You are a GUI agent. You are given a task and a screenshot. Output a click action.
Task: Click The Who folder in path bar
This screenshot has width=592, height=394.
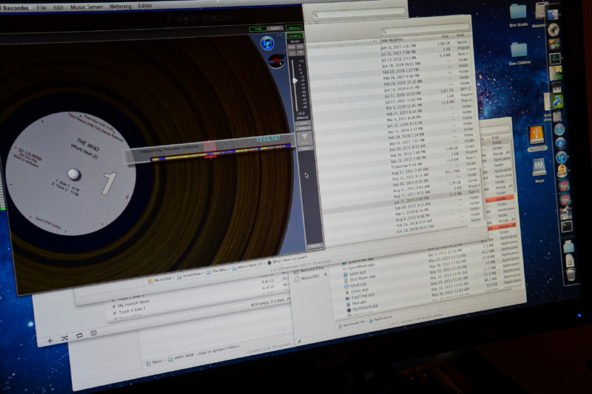217,271
